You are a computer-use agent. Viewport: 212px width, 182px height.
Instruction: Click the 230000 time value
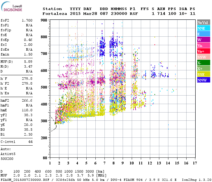(119, 14)
